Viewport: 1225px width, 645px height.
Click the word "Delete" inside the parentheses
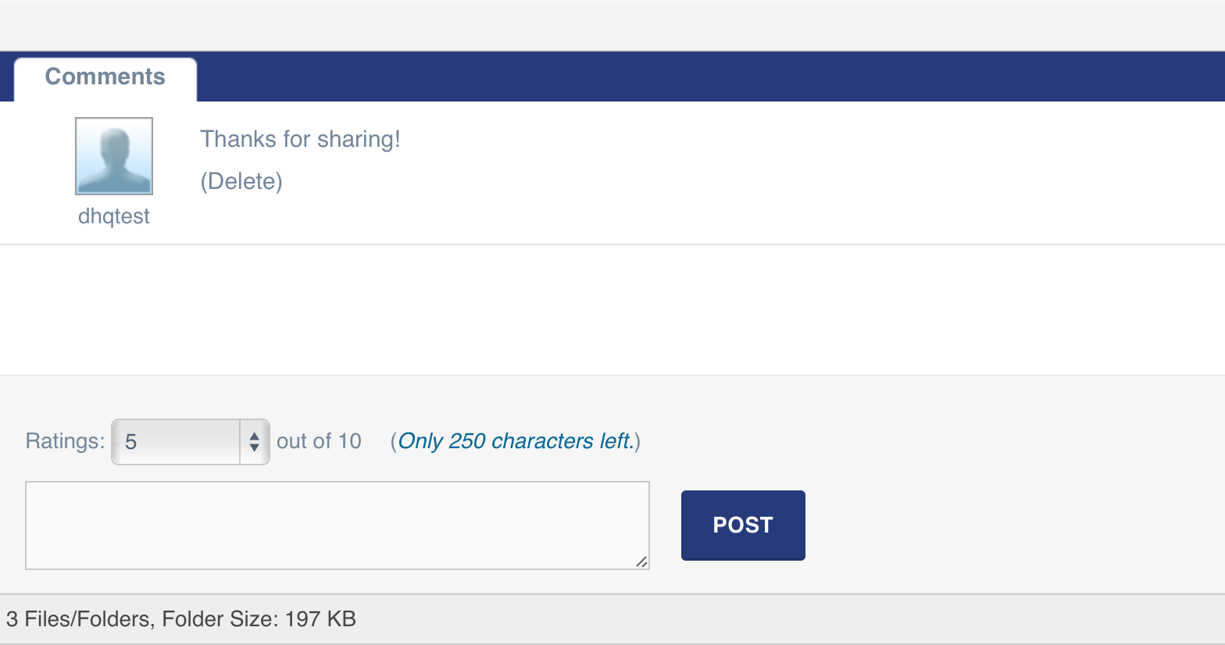click(241, 181)
